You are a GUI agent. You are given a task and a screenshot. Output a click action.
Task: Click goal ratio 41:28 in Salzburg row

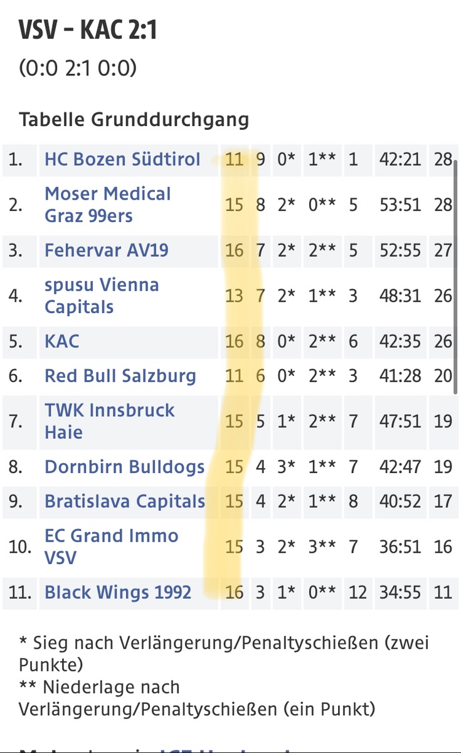400,376
